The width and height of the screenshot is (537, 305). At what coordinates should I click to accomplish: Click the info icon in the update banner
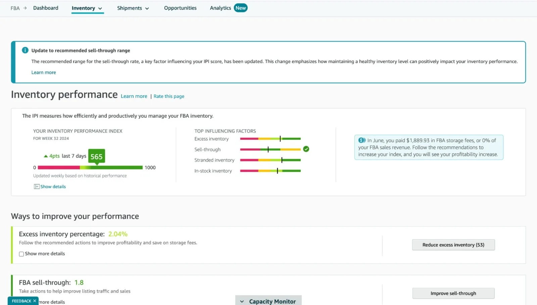[25, 50]
